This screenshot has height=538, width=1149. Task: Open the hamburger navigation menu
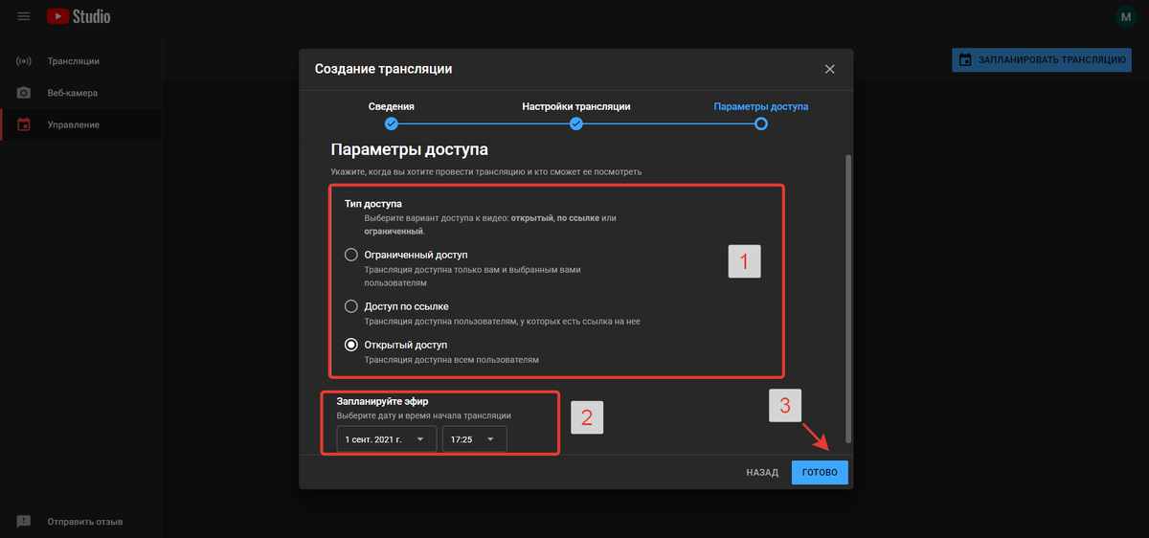[x=24, y=16]
